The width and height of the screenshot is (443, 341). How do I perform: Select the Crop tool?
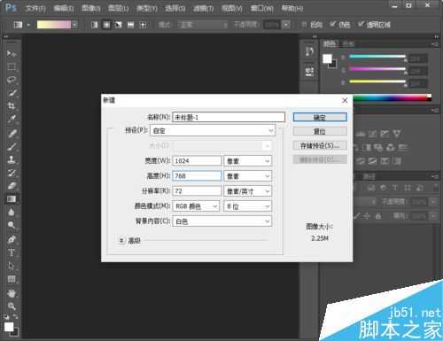click(12, 106)
